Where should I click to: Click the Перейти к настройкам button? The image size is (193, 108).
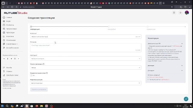click(39, 89)
